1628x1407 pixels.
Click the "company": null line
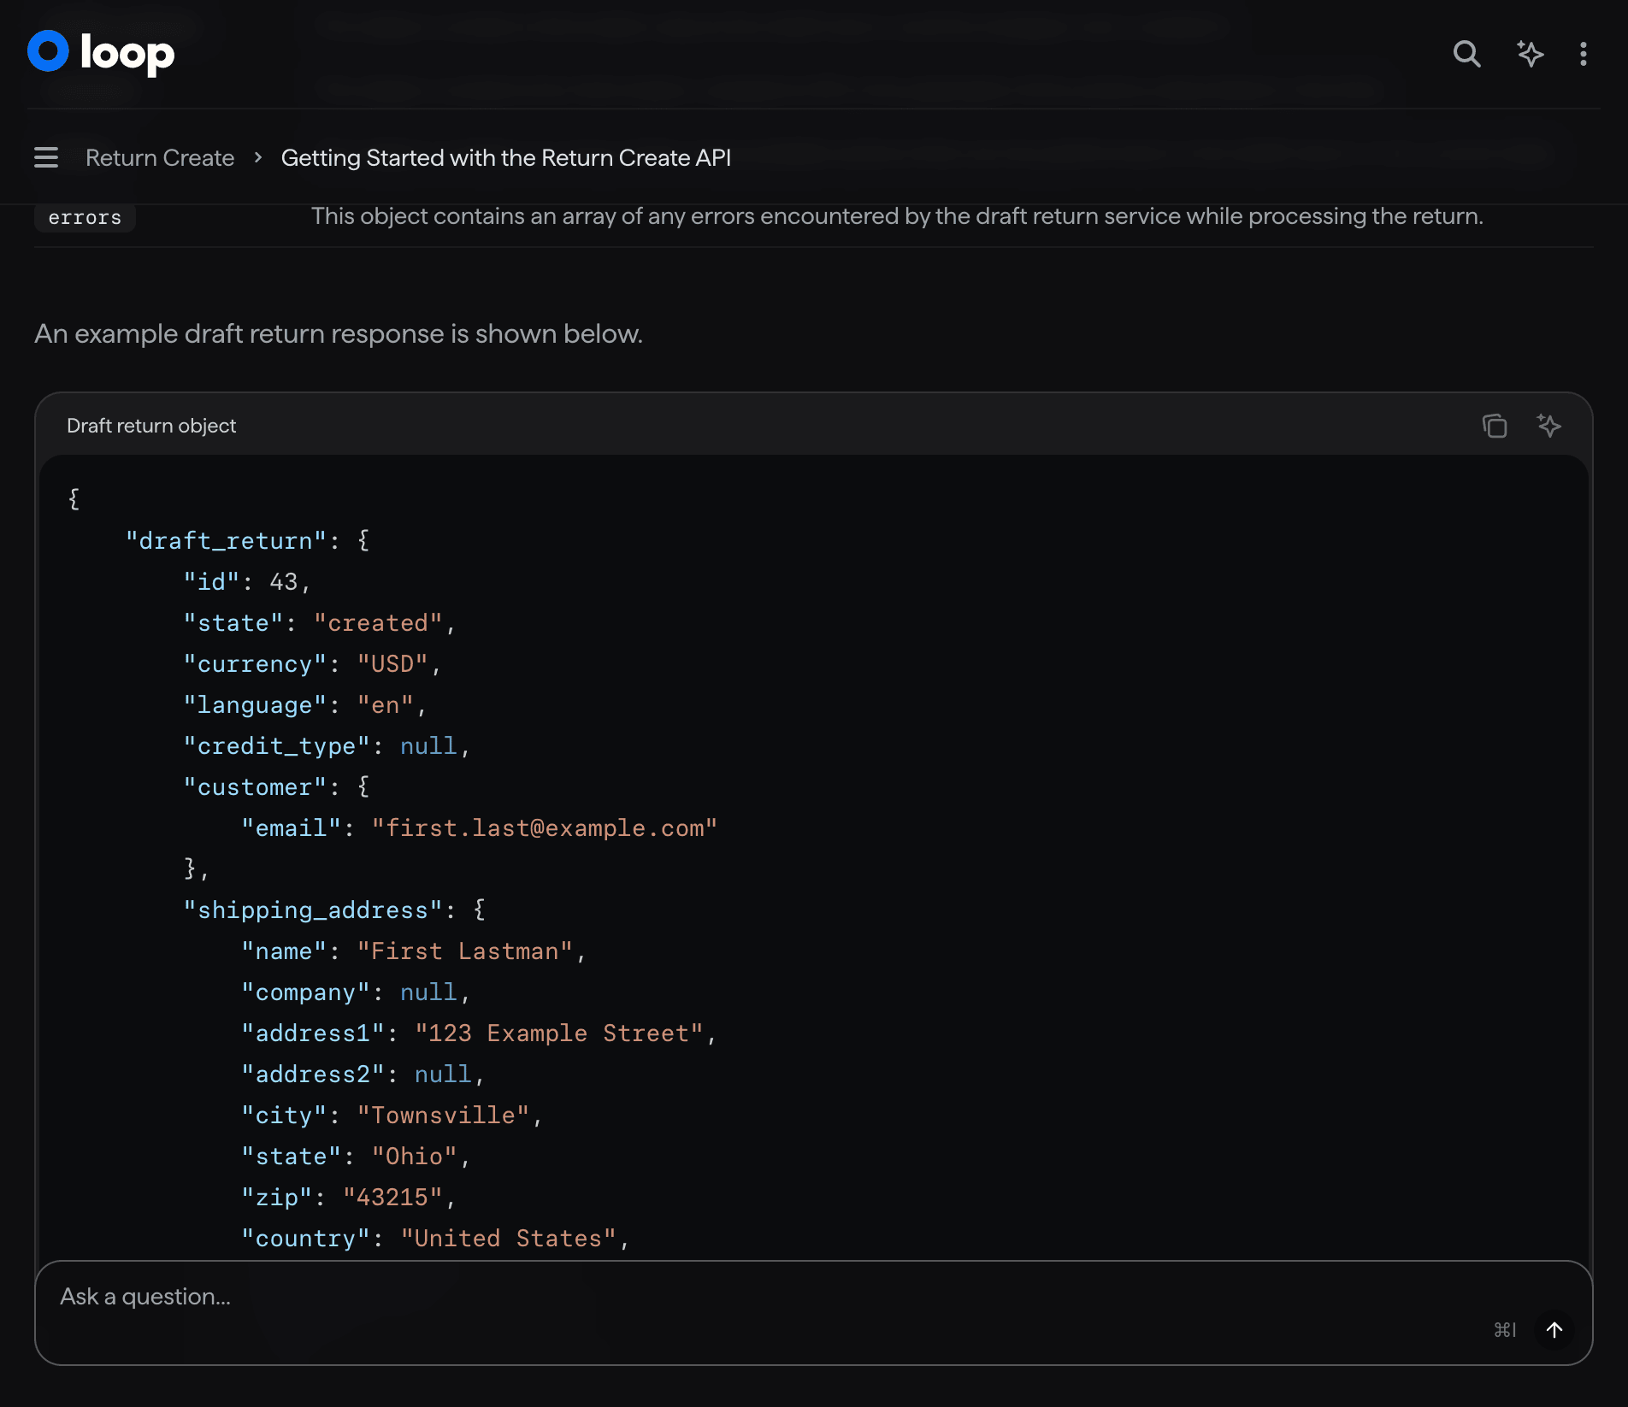pyautogui.click(x=356, y=992)
